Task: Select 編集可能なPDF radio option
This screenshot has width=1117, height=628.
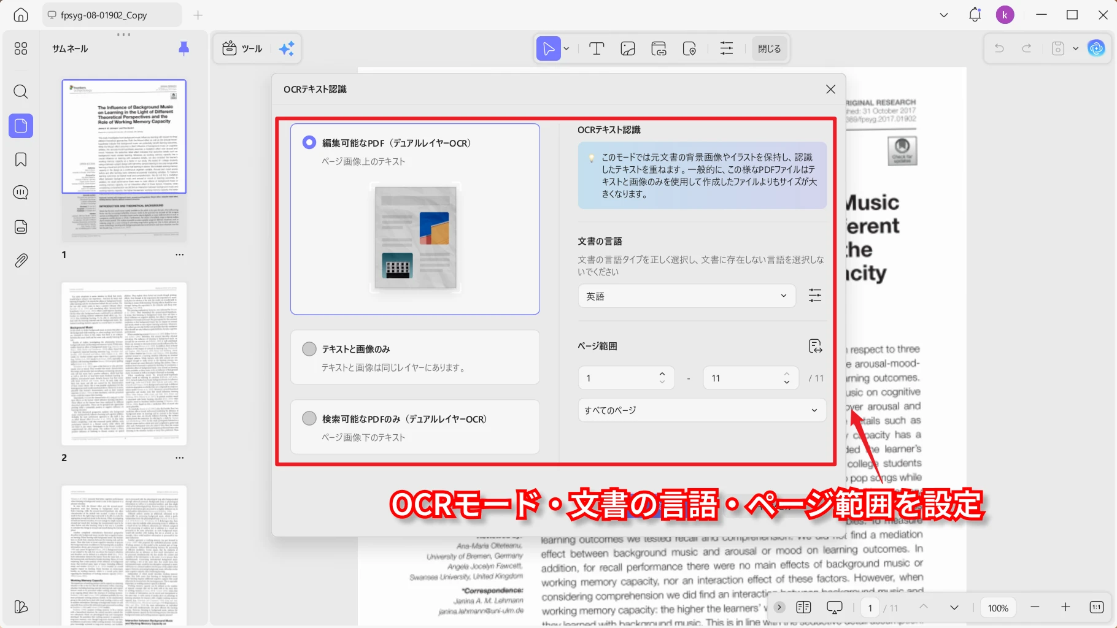Action: pos(309,142)
